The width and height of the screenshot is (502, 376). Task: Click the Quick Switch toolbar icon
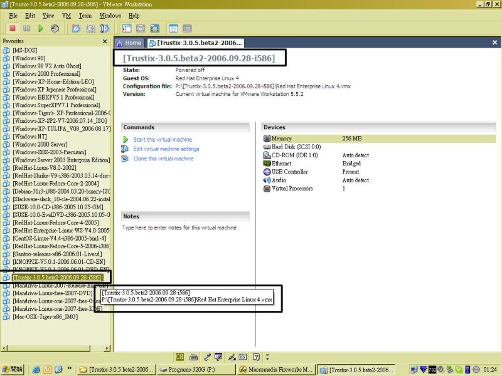[141, 28]
